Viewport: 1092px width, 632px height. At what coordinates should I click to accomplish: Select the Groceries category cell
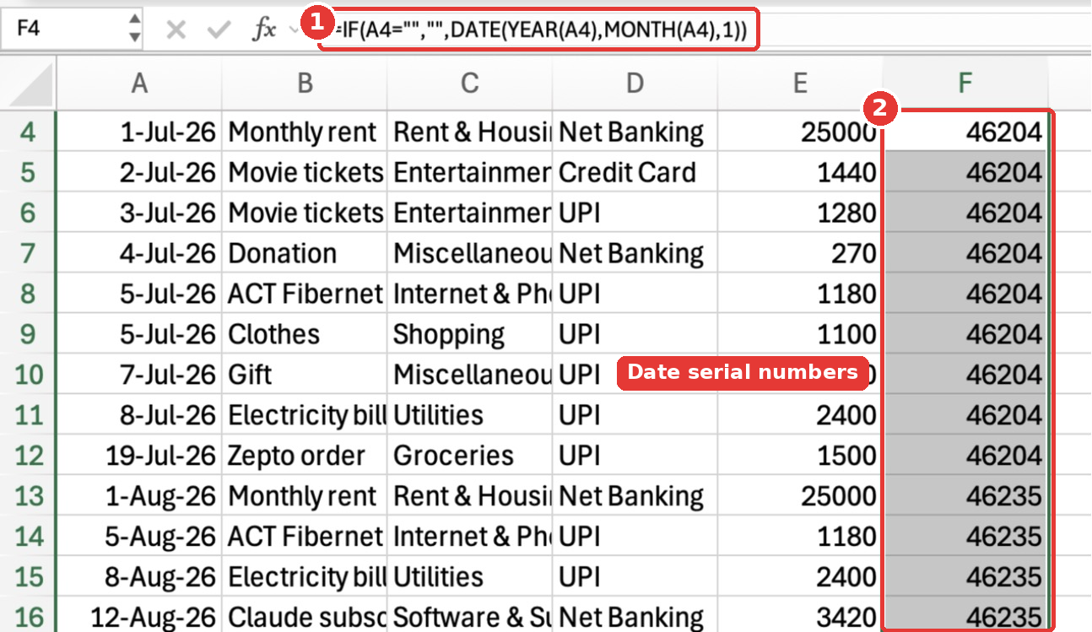pos(470,456)
